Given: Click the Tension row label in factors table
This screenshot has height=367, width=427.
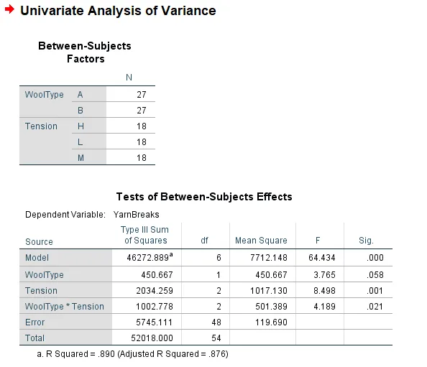Looking at the screenshot, I should (41, 126).
